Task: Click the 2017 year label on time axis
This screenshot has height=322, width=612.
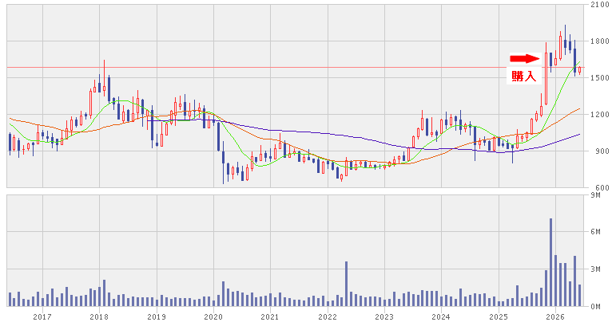Action: click(42, 316)
